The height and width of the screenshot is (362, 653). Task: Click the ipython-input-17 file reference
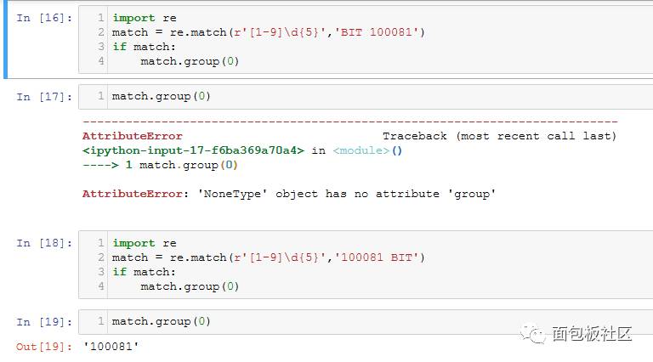(x=193, y=150)
